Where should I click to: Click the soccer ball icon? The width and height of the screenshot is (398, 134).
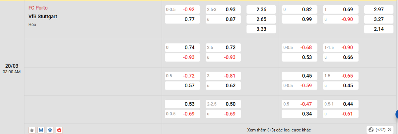pos(371,130)
